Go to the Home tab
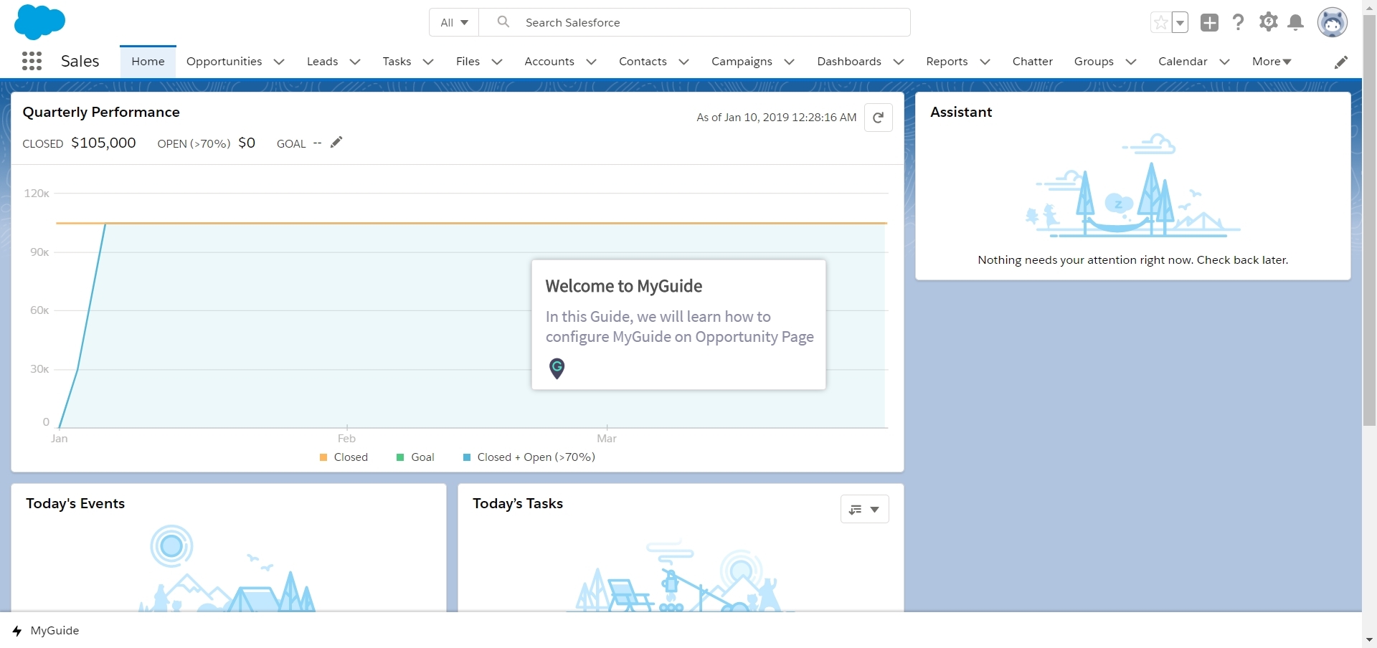1377x648 pixels. 148,62
